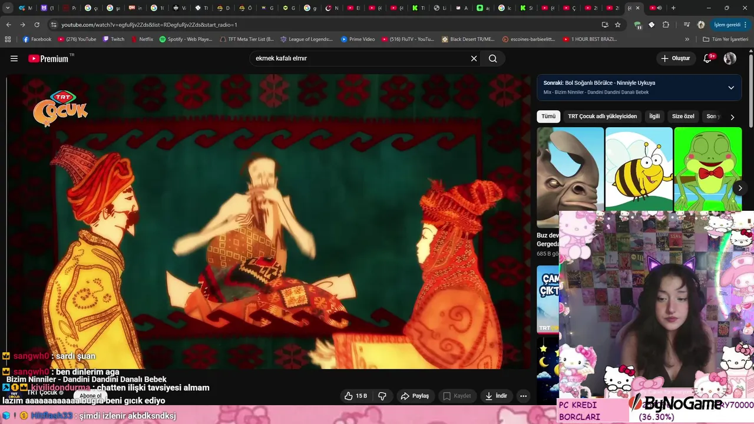The image size is (754, 424).
Task: Open the browser extensions puzzle icon
Action: tap(666, 25)
